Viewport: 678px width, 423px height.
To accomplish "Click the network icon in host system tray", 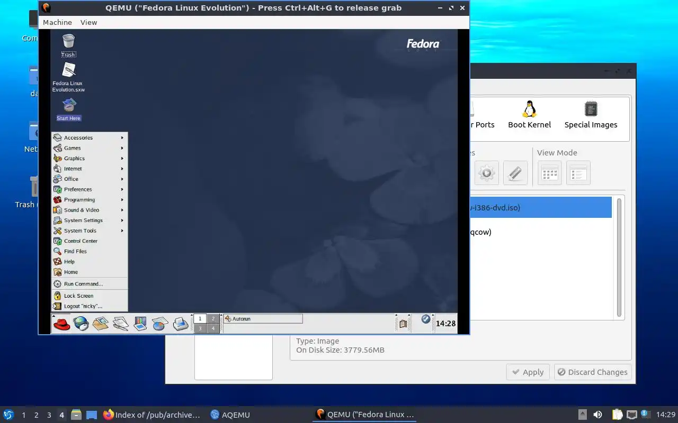I will click(x=631, y=415).
